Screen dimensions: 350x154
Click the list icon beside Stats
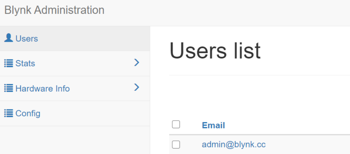coord(9,63)
